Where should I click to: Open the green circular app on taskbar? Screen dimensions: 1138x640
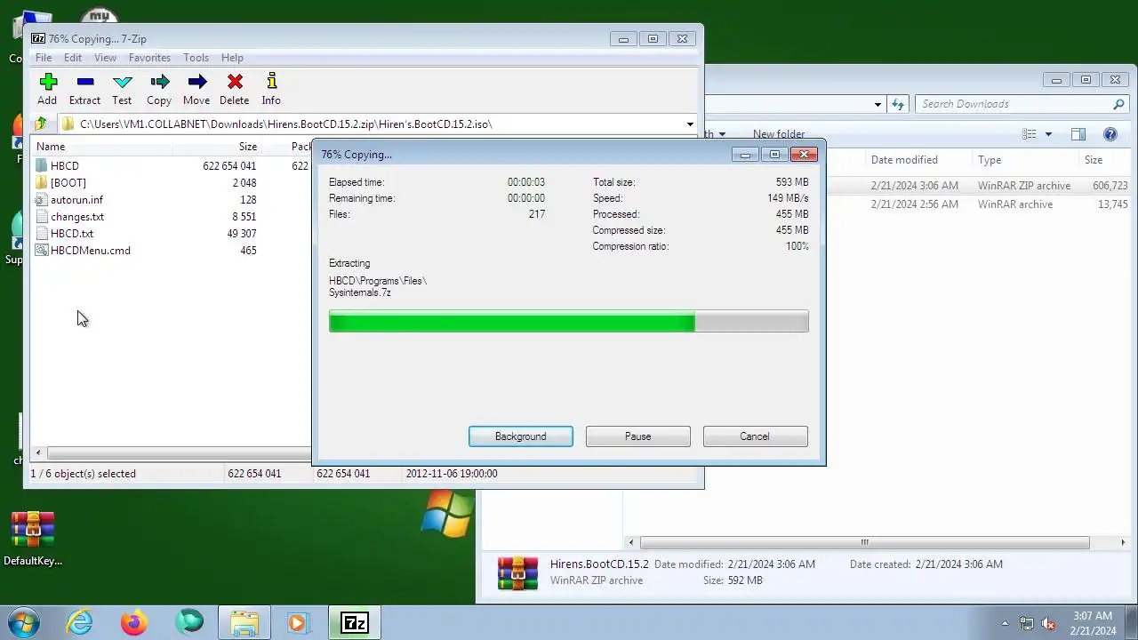(x=188, y=622)
